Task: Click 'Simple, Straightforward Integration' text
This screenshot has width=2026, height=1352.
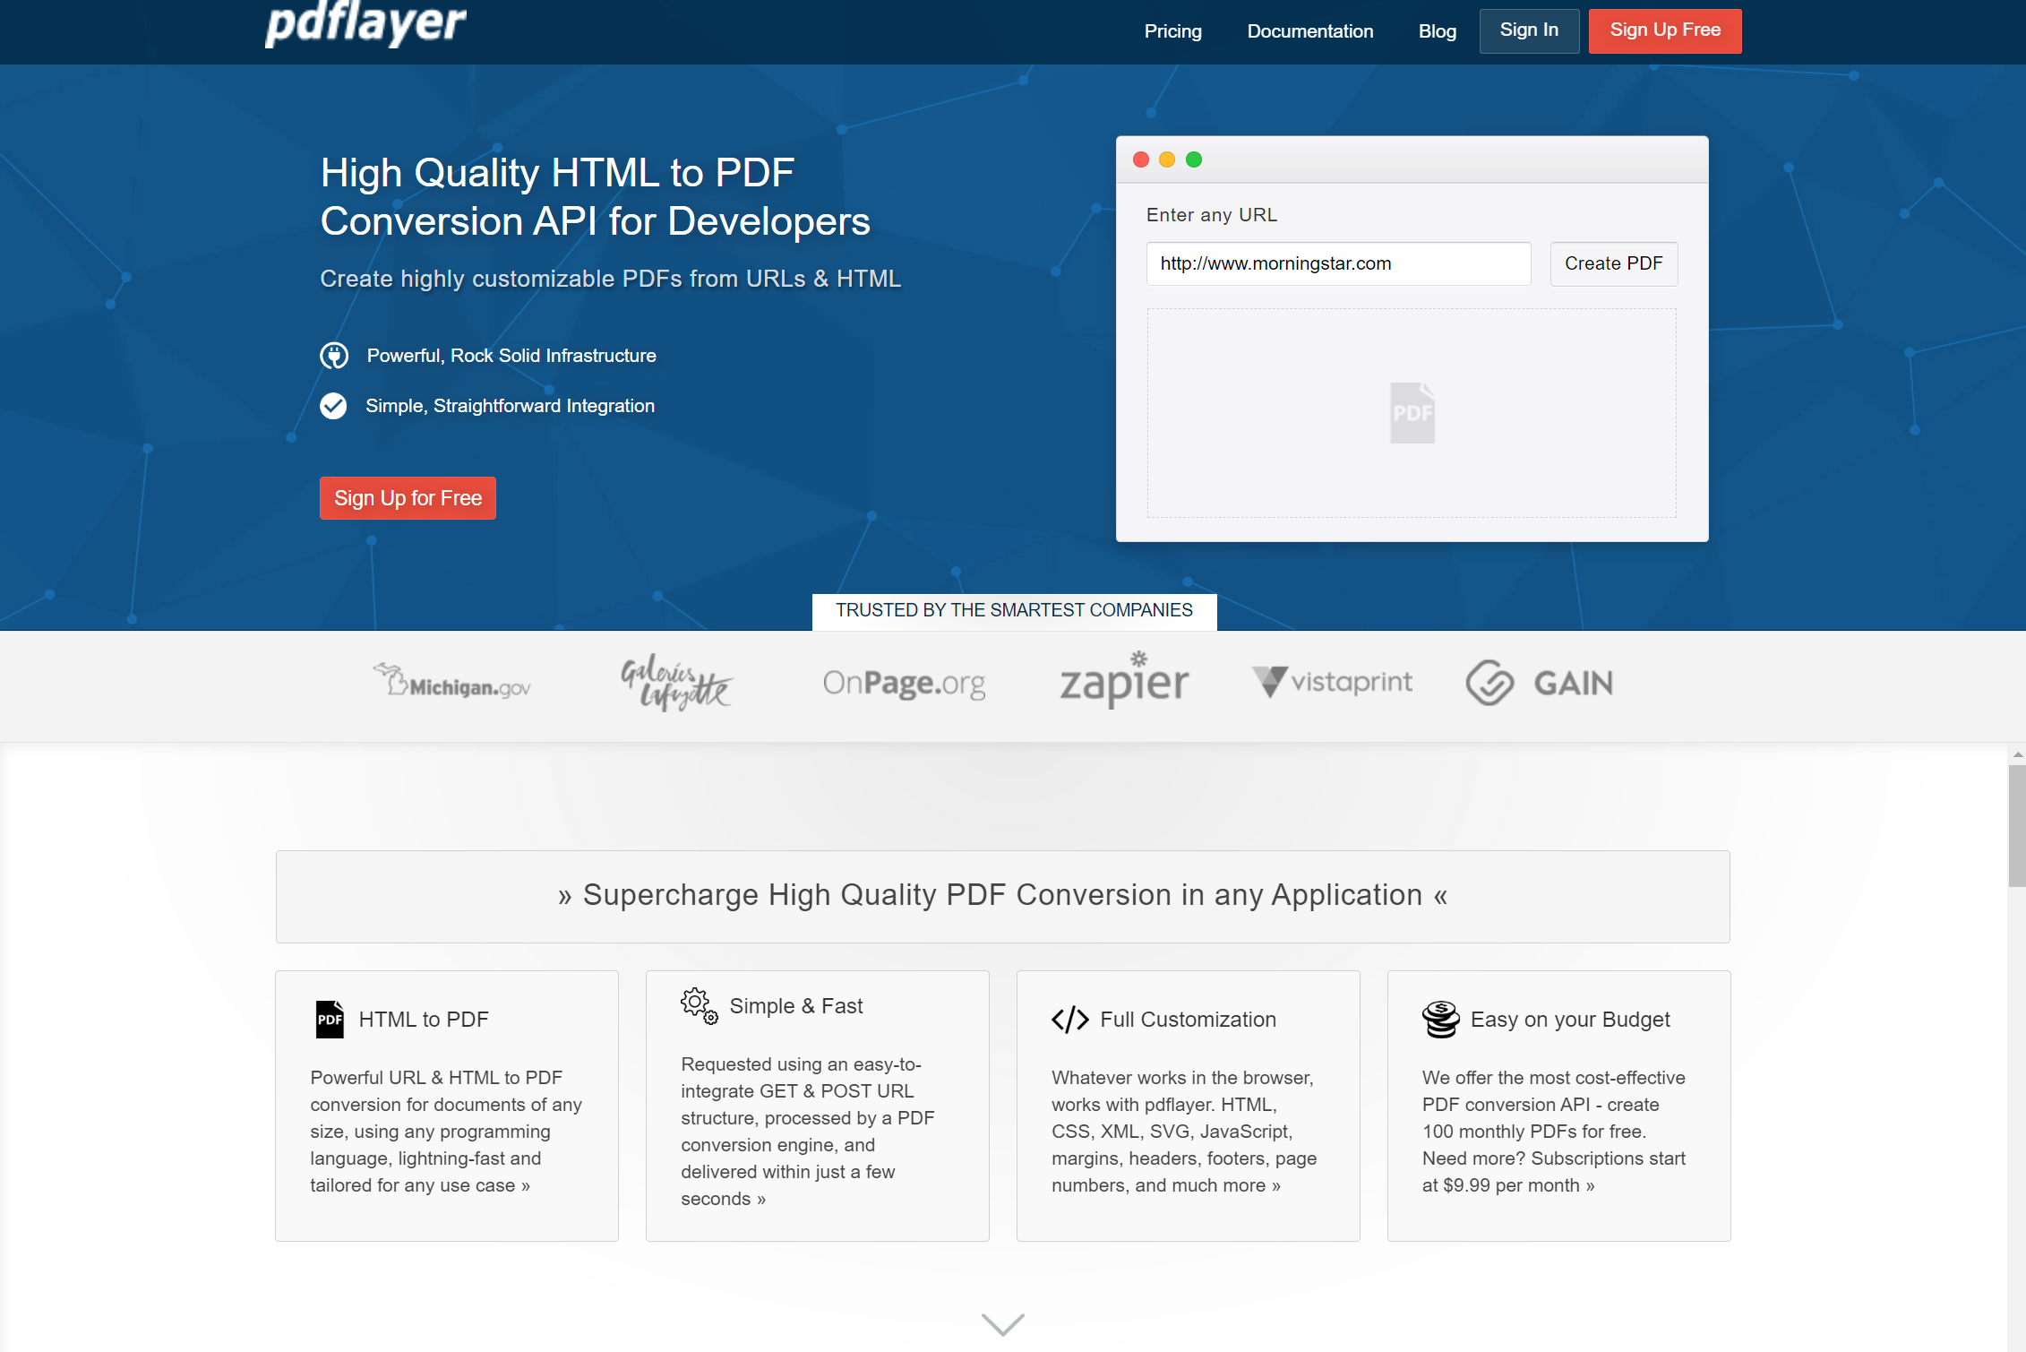Action: (x=510, y=406)
